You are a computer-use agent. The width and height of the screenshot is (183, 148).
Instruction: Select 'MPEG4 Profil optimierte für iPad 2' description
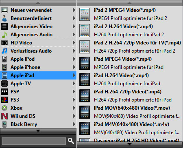[x=131, y=18]
